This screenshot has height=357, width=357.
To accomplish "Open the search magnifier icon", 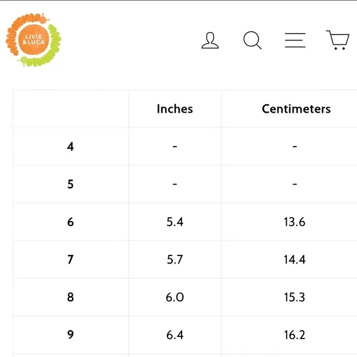I will click(x=252, y=40).
